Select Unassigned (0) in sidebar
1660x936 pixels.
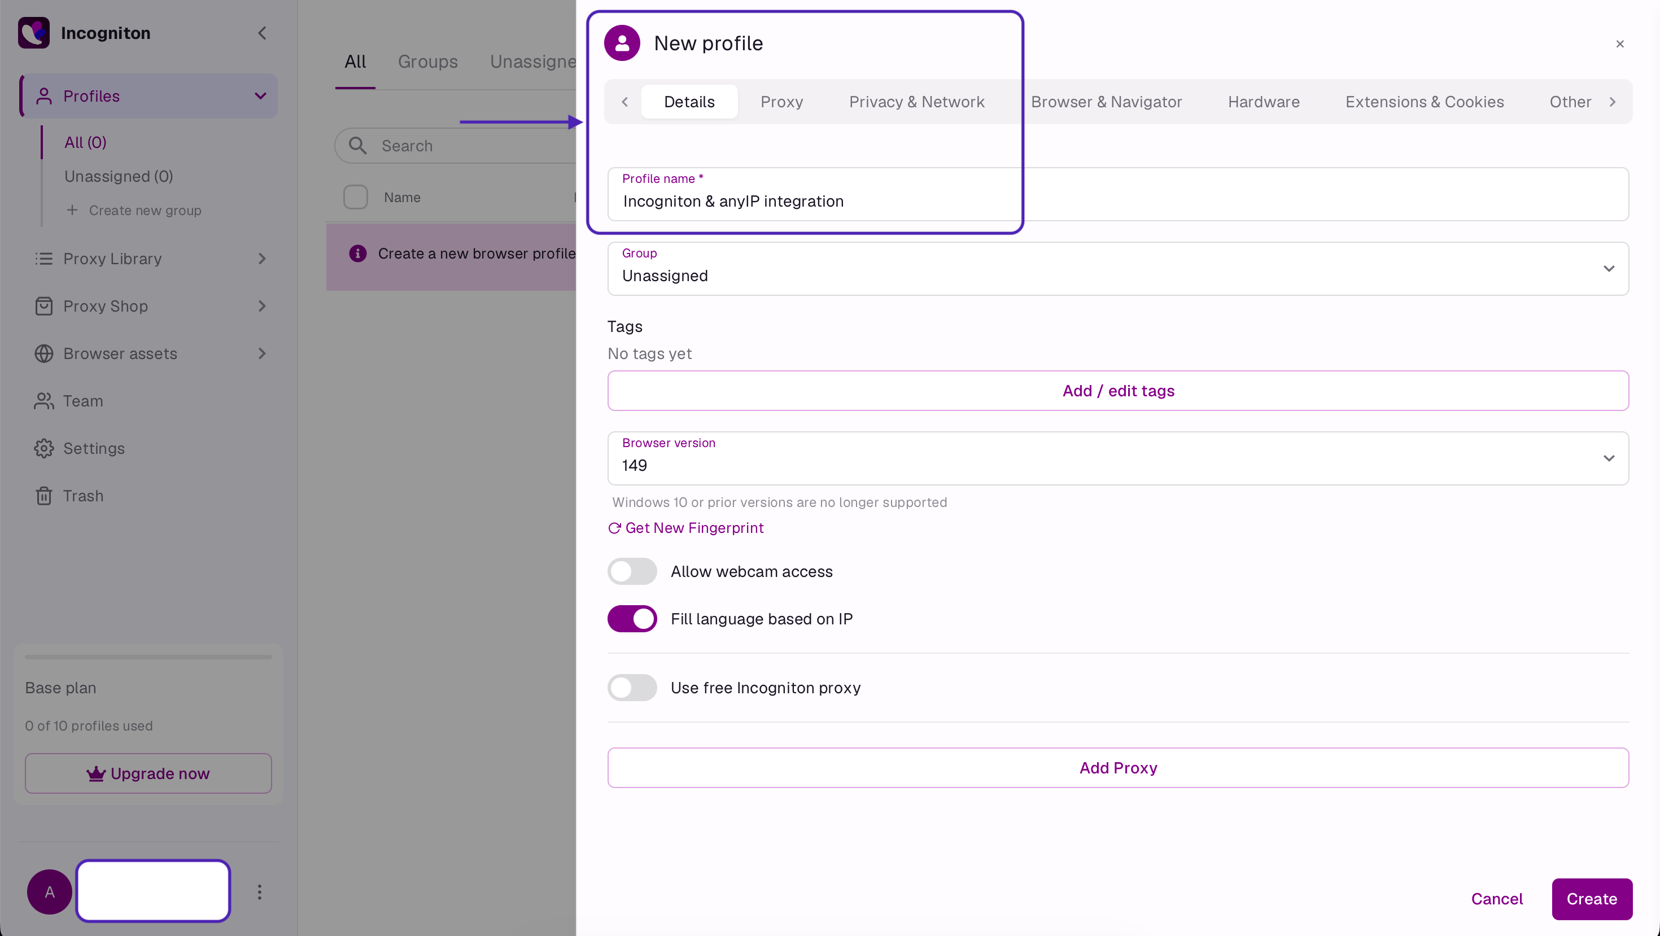(x=119, y=177)
